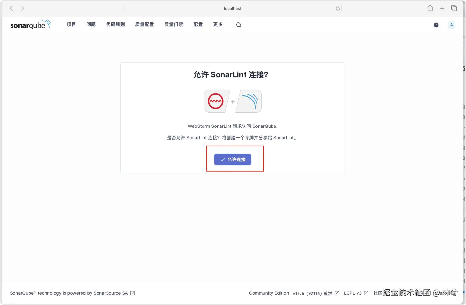Open the user avatar A menu

452,25
